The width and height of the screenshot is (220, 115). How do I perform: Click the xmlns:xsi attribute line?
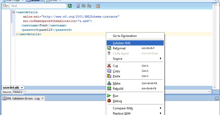tap(71, 17)
